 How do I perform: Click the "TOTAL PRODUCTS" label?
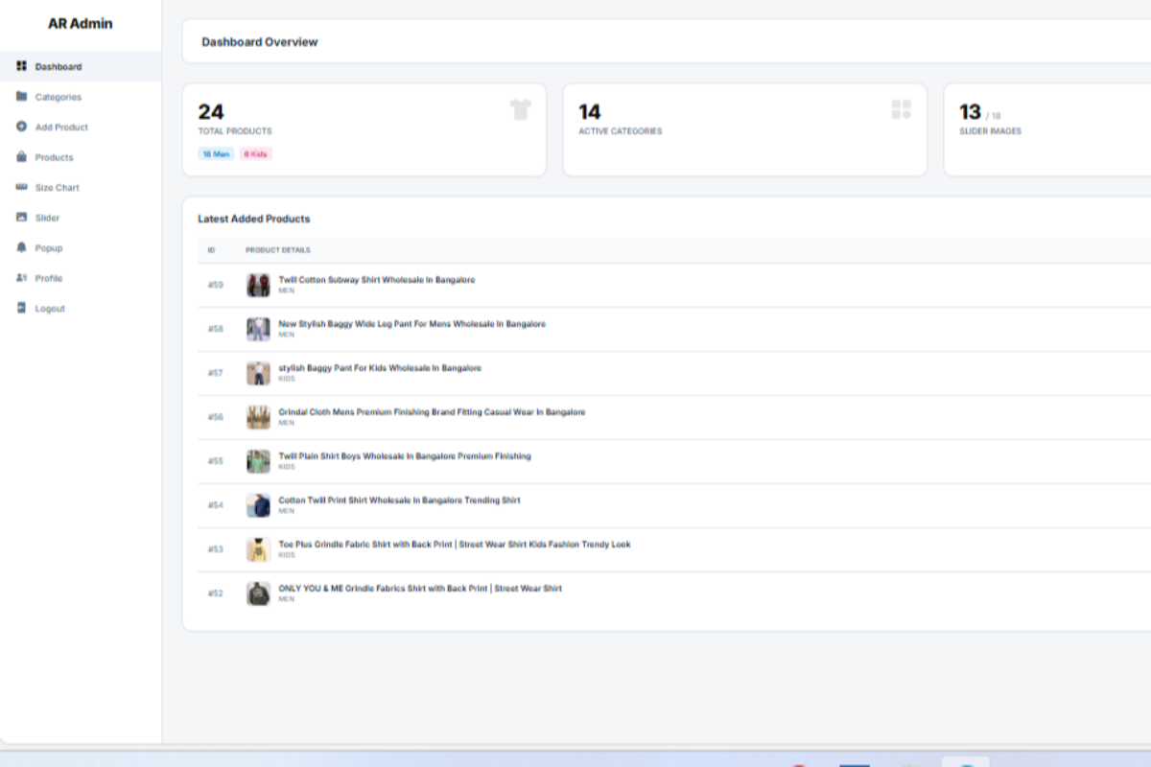pyautogui.click(x=235, y=131)
